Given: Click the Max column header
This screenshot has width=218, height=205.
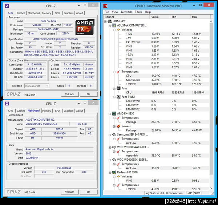Looking at the screenshot, I should 200,17.
